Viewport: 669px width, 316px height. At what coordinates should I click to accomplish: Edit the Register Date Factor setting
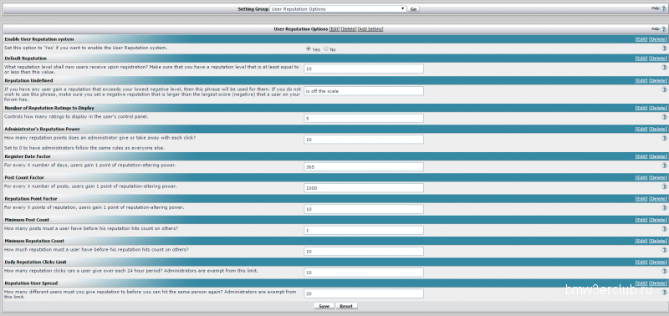click(x=641, y=156)
